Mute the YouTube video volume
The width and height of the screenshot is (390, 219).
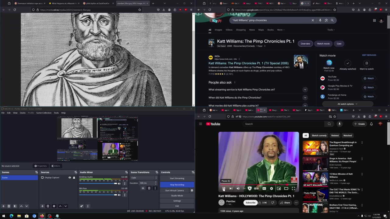(238, 189)
